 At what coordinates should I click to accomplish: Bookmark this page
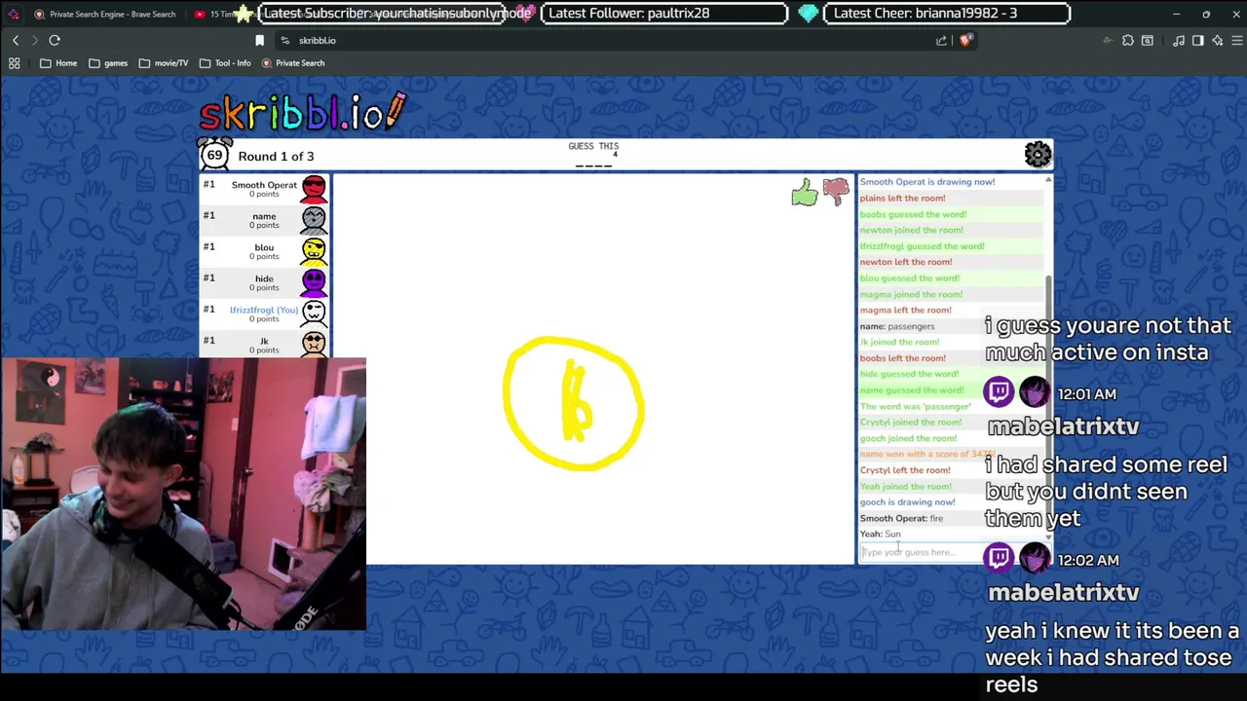[x=259, y=40]
